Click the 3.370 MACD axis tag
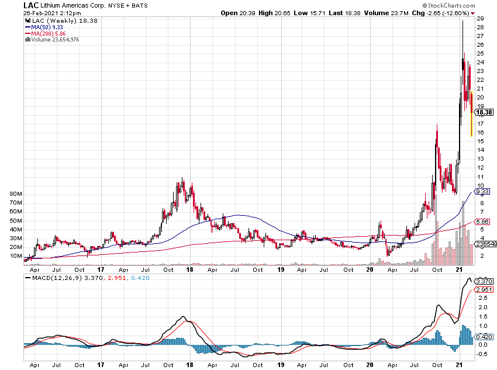Screen dimensions: 497x370 484,281
